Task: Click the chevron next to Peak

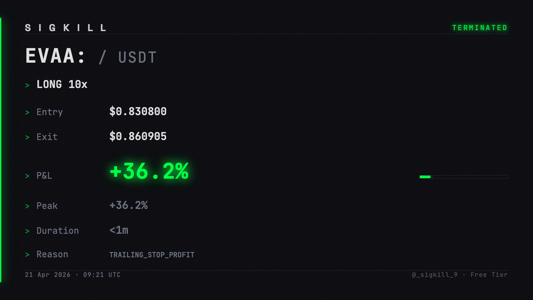Action: point(28,206)
